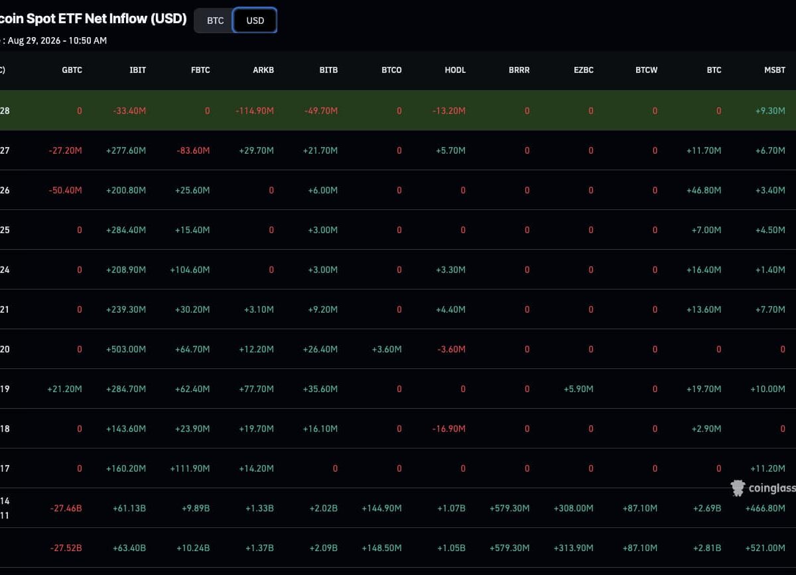This screenshot has width=796, height=575.
Task: Switch to the BTC unit toggle
Action: [x=215, y=21]
